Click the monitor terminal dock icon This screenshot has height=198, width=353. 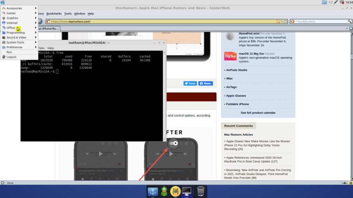pos(186,191)
